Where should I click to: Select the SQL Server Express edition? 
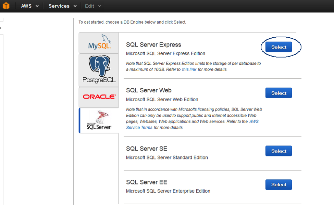(279, 47)
